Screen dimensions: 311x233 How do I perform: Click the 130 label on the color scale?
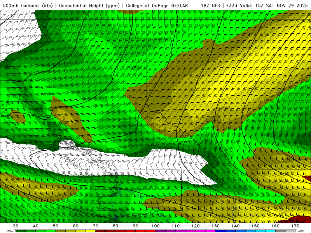pyautogui.click(x=215, y=226)
